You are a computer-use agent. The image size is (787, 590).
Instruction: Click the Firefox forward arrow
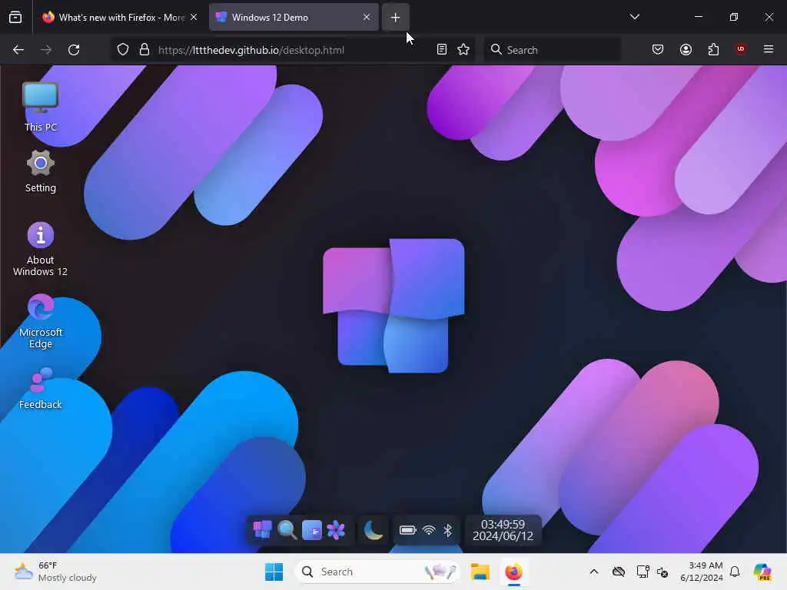[x=45, y=50]
